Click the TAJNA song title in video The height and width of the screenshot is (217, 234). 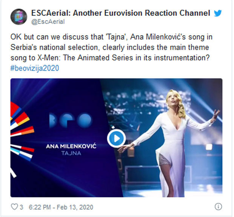click(x=71, y=153)
